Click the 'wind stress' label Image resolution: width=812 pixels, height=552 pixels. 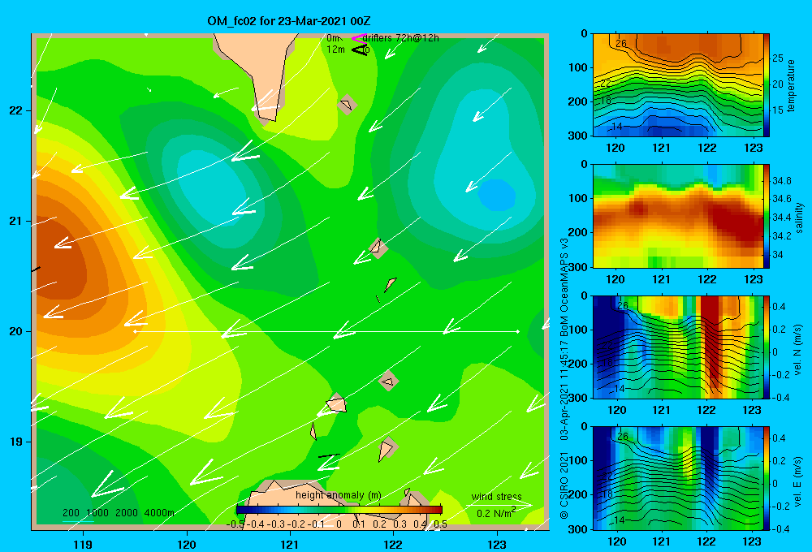pos(497,496)
